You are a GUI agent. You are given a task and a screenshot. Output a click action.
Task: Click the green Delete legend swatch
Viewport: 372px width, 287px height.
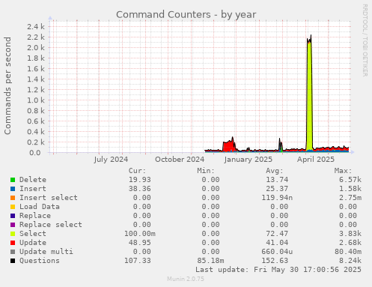coord(13,180)
